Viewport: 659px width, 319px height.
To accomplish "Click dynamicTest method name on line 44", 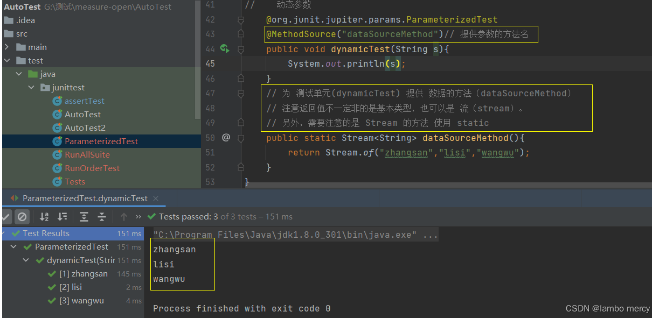I will (x=360, y=49).
